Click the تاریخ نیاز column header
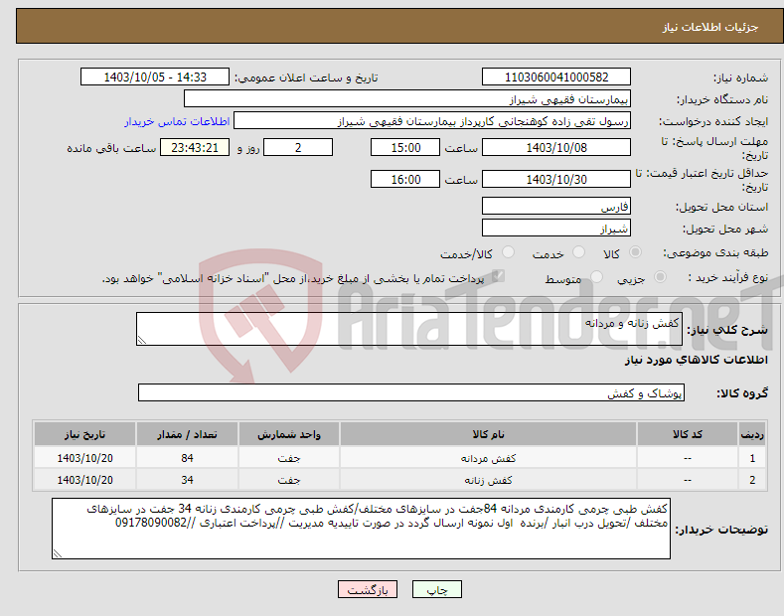Screen dimensions: 784x616 tap(85, 434)
